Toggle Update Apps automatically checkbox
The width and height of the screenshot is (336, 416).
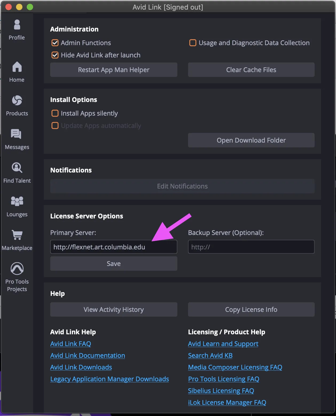click(x=55, y=125)
